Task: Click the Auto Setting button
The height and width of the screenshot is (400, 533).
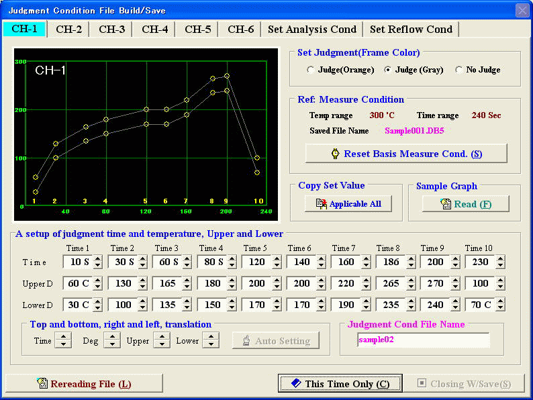Action: [x=276, y=340]
